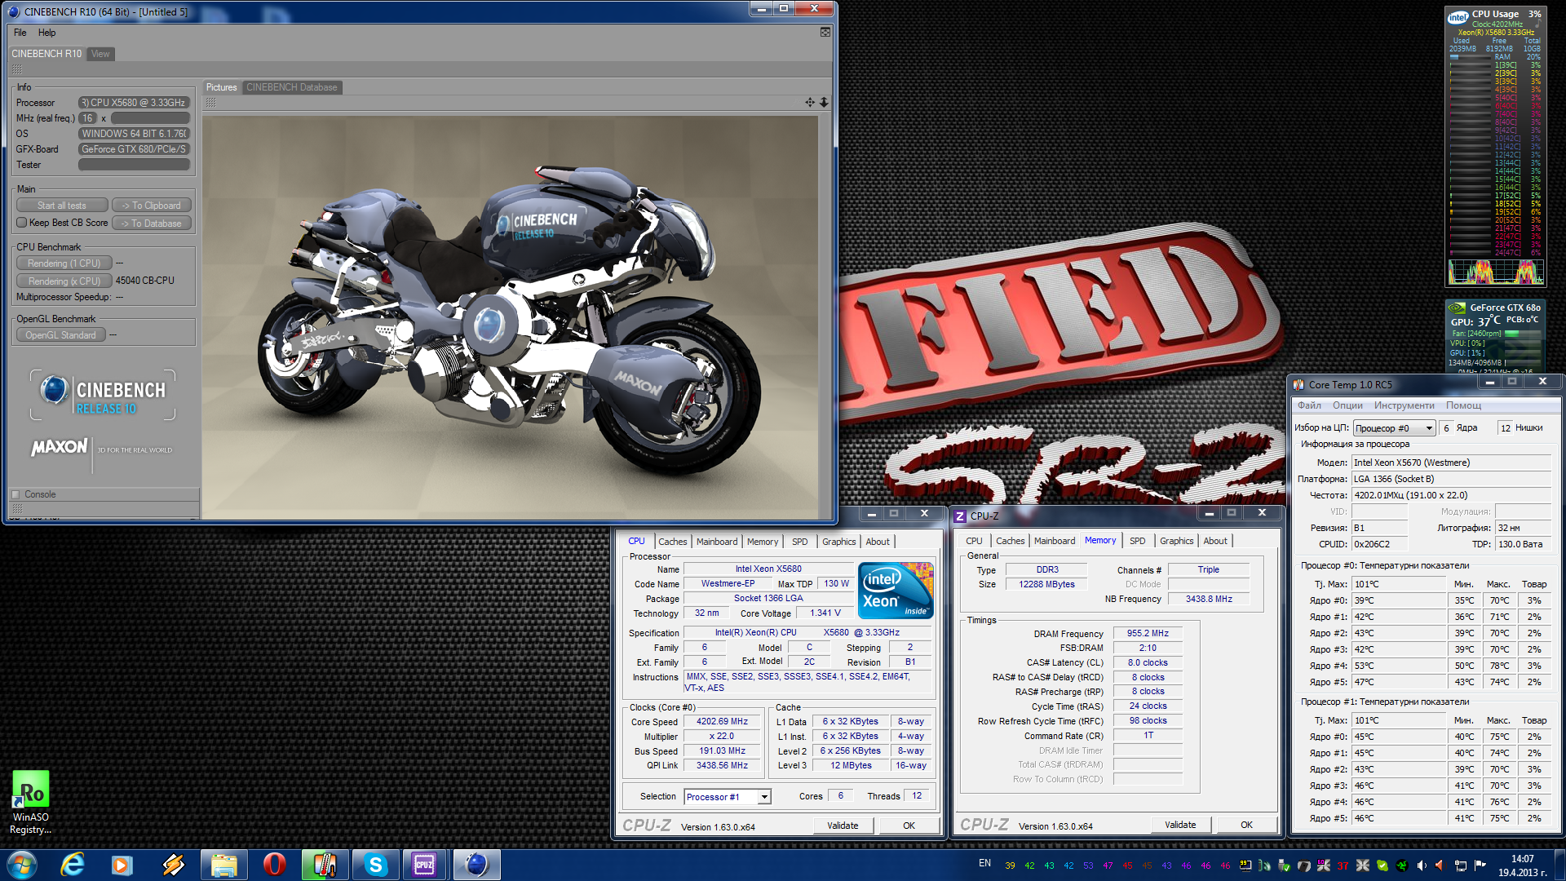Click the taskbar clock showing 14:07
This screenshot has width=1566, height=881.
click(1522, 866)
